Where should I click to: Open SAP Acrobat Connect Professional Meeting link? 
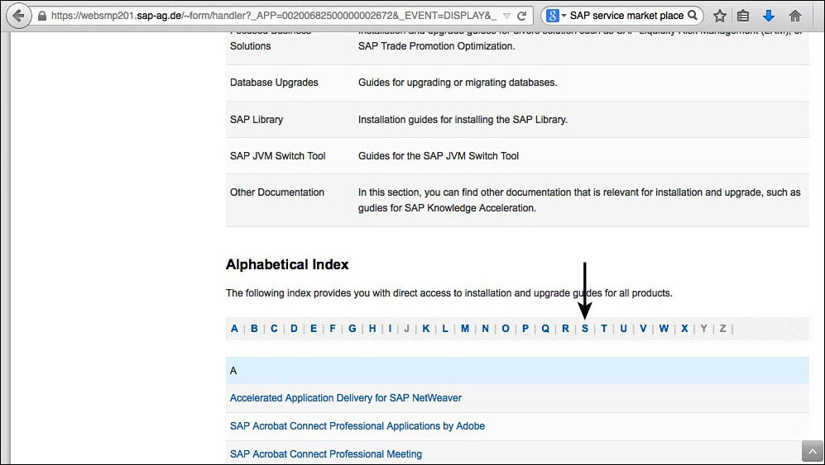click(x=326, y=453)
